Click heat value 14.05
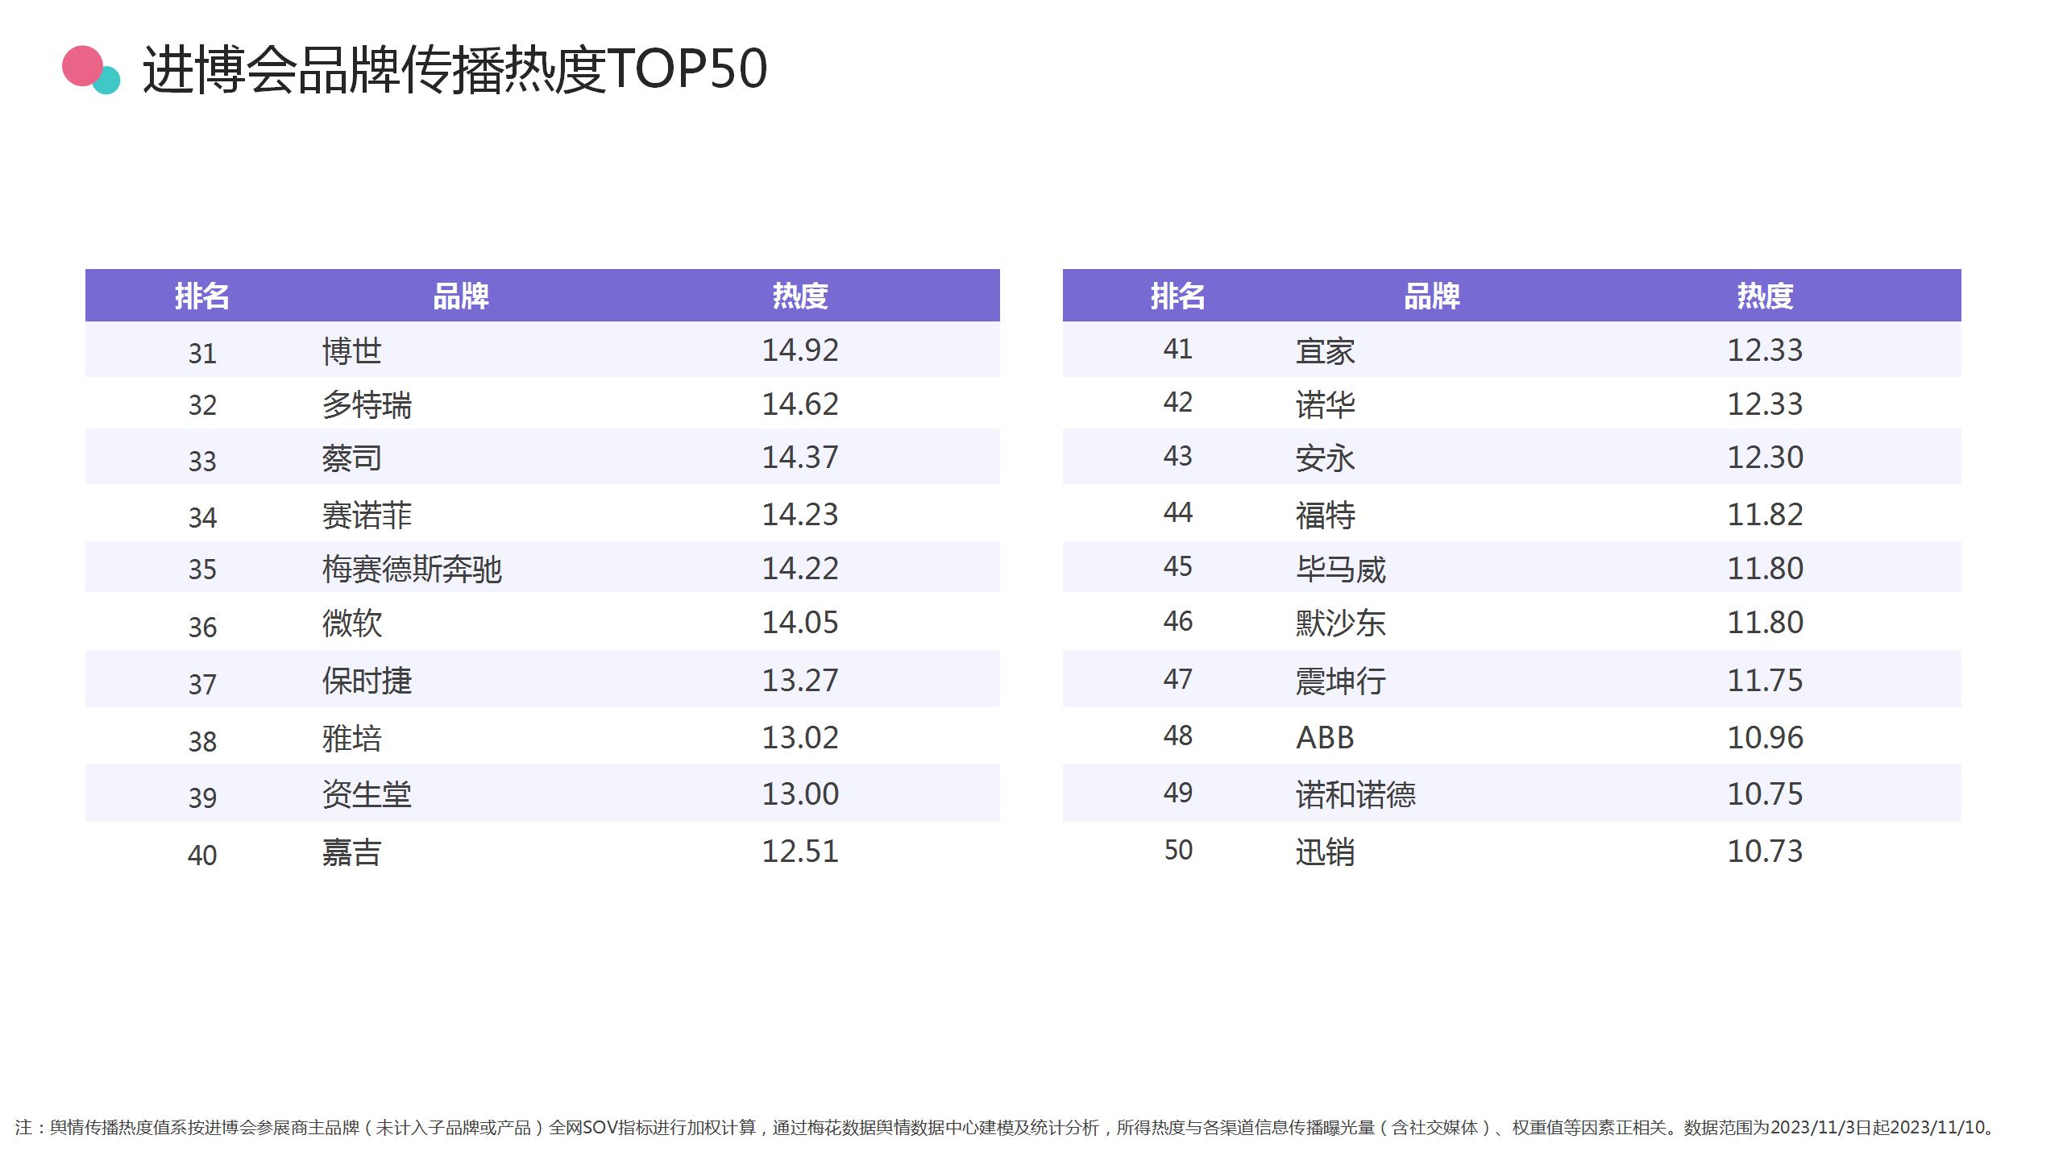2063x1160 pixels. point(800,623)
